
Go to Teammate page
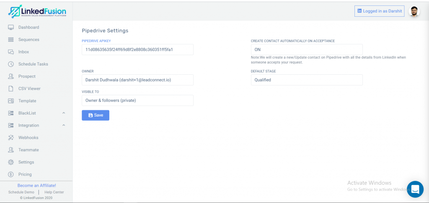pyautogui.click(x=28, y=150)
